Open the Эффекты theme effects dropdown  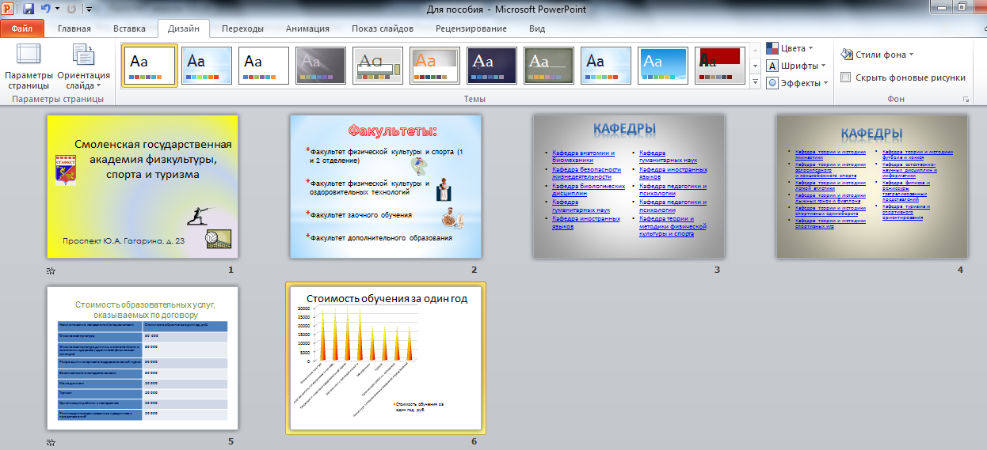(798, 82)
